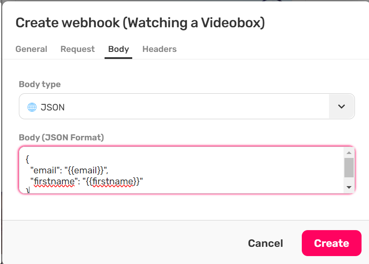
Task: Click the body textarea scrollbar thumb
Action: [349, 167]
